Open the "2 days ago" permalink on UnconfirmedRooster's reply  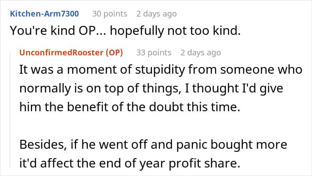201,53
